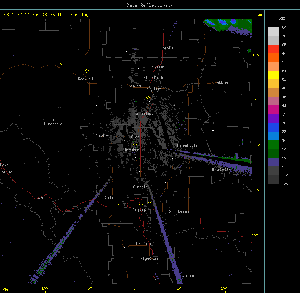Click the dBZ legend heading
This screenshot has width=300, height=293.
coord(282,19)
